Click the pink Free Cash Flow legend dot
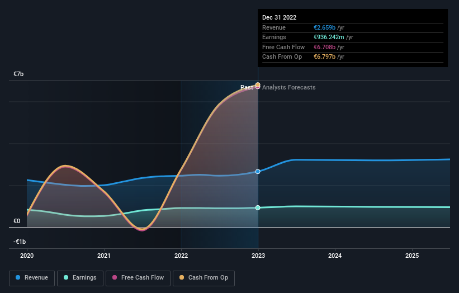 point(115,277)
